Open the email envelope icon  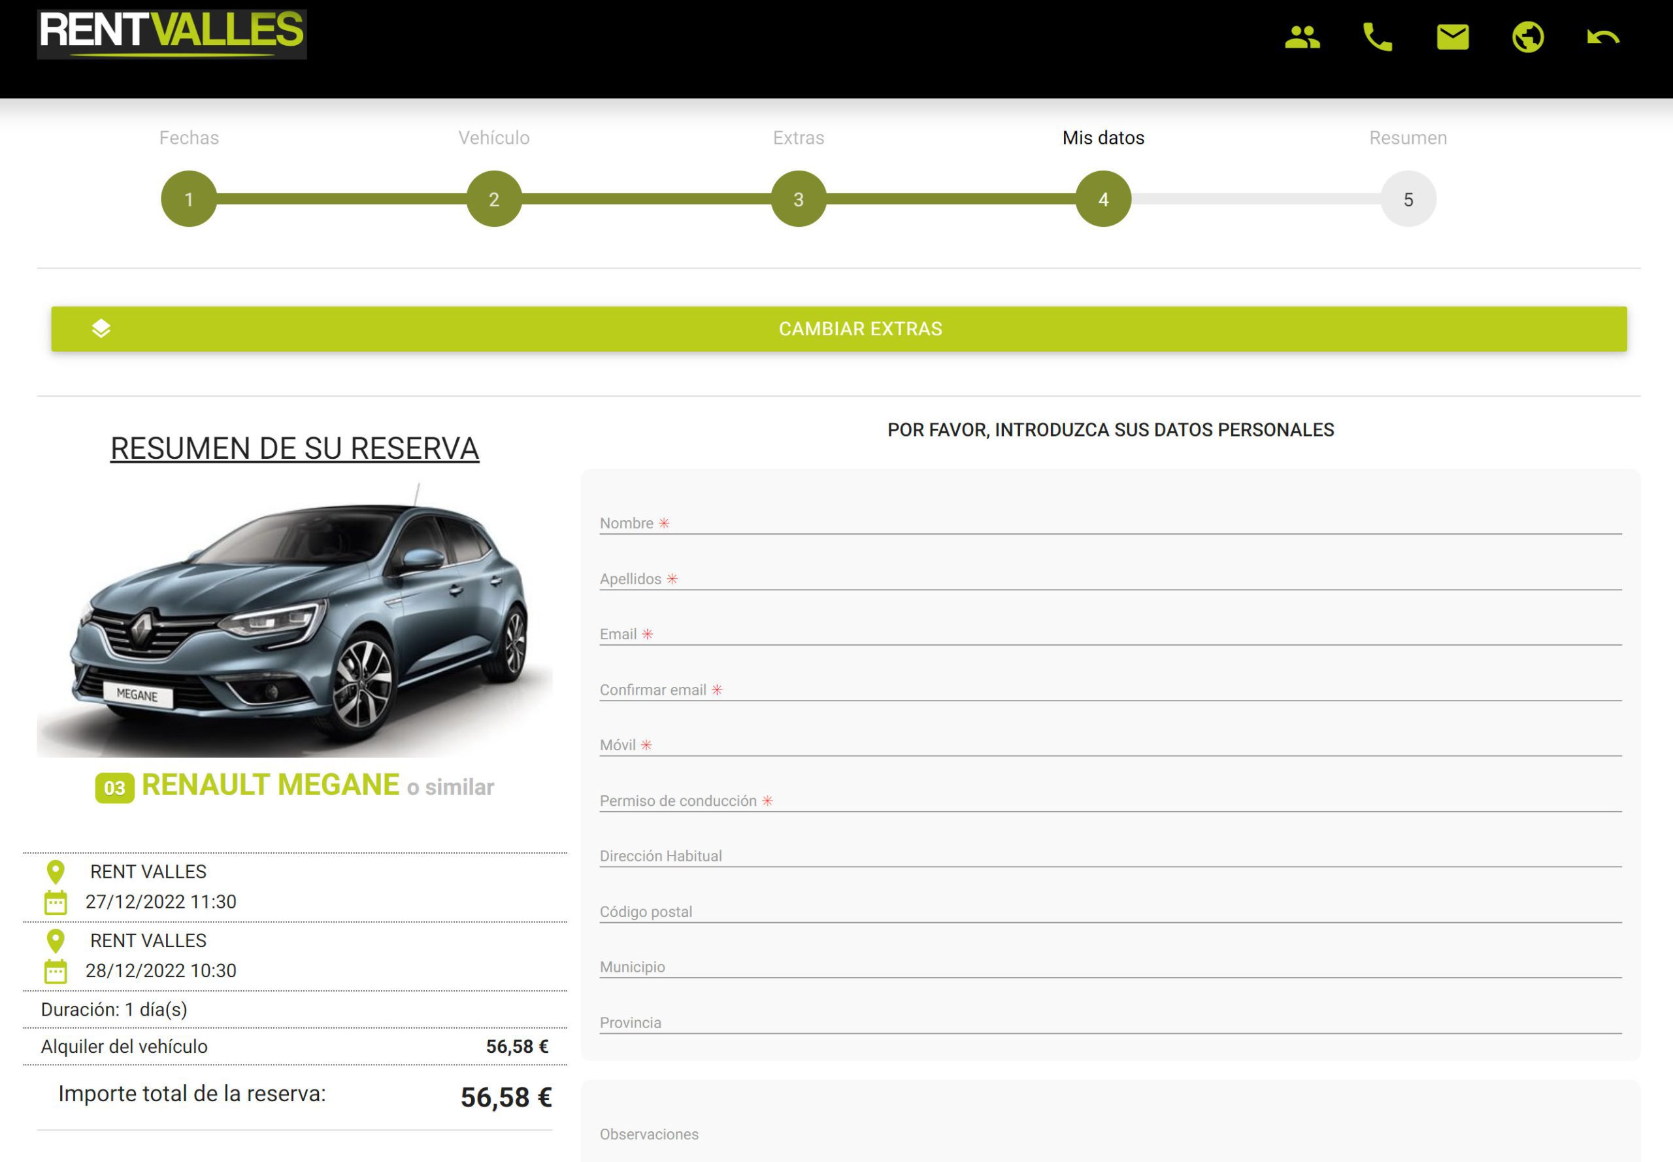click(1452, 37)
